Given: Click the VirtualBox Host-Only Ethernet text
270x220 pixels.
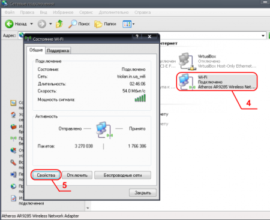Looking at the screenshot, I should [x=227, y=66].
